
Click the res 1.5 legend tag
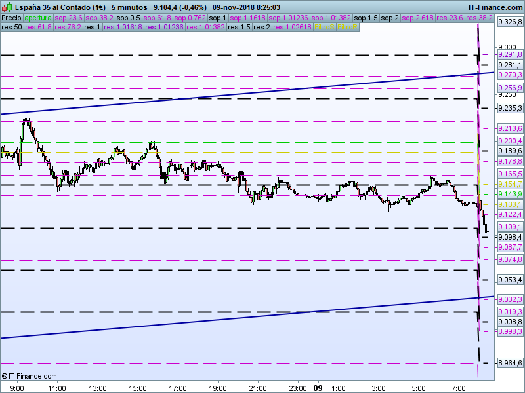(239, 27)
